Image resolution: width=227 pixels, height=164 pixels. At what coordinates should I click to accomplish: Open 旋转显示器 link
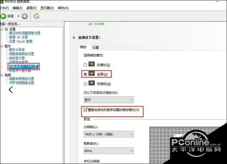click(x=17, y=58)
